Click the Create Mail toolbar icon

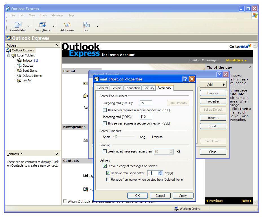(x=18, y=25)
